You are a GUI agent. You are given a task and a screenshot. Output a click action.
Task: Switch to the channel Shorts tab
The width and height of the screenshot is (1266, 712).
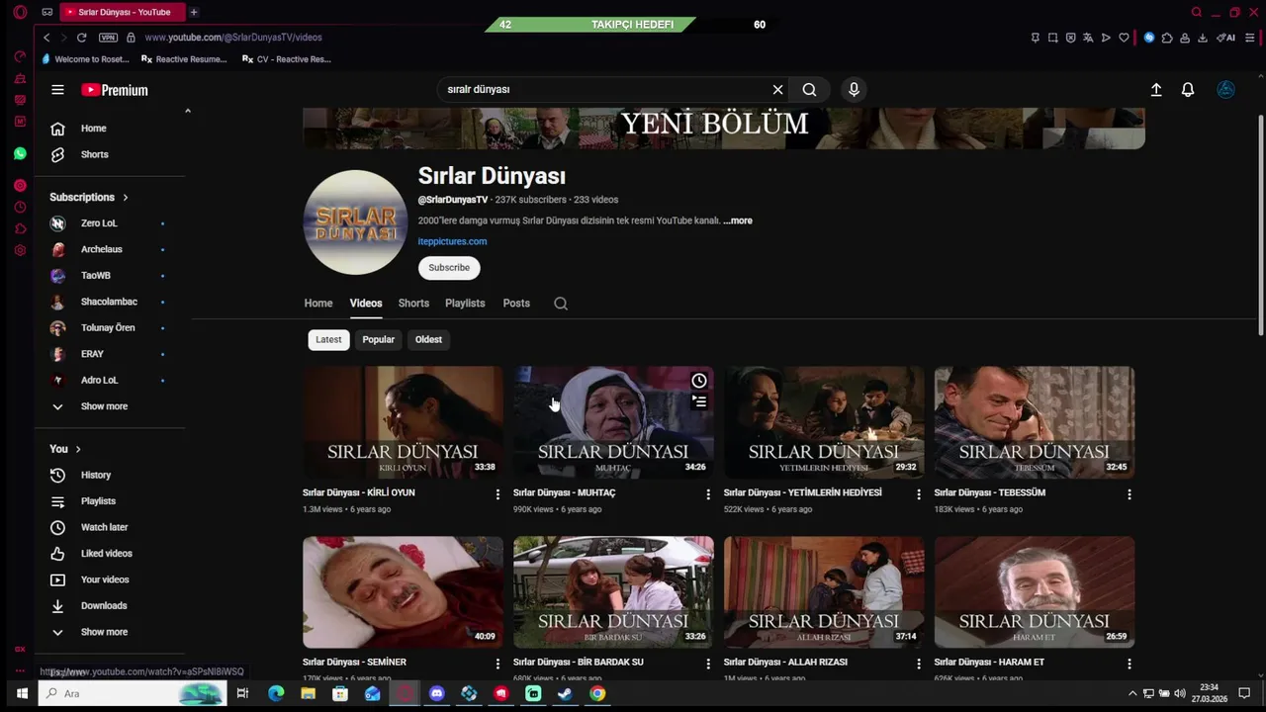point(413,304)
